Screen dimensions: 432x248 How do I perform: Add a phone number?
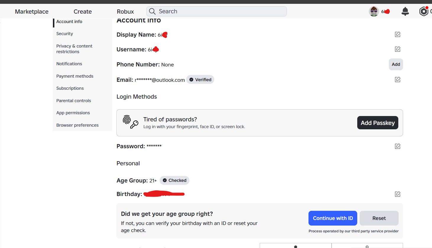[x=396, y=64]
